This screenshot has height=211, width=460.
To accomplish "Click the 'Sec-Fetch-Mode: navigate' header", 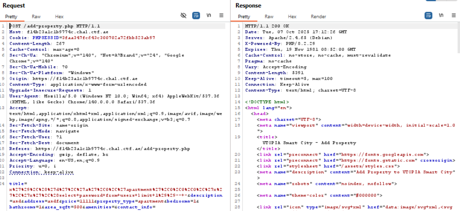I will (x=44, y=131).
